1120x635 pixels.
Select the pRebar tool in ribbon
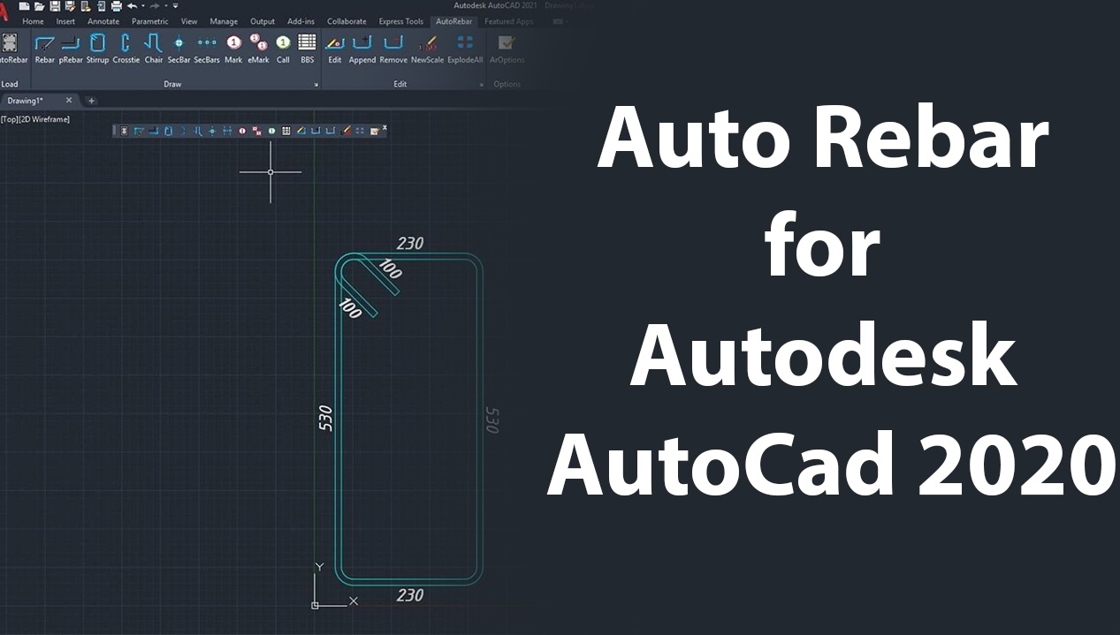coord(70,49)
